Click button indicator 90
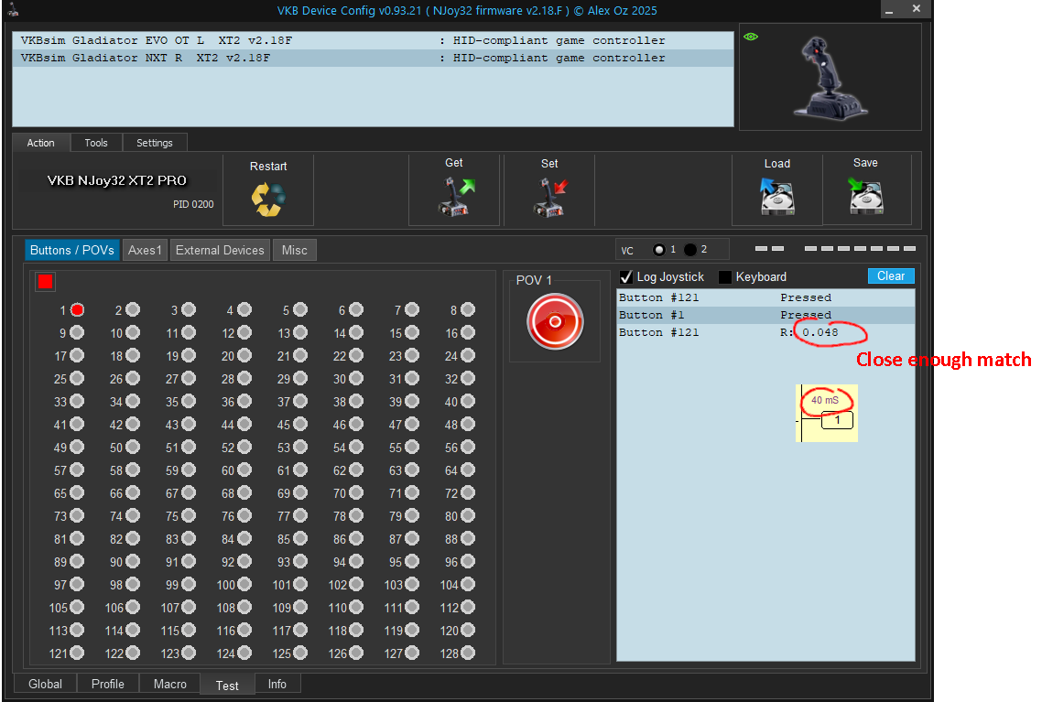 click(x=133, y=561)
